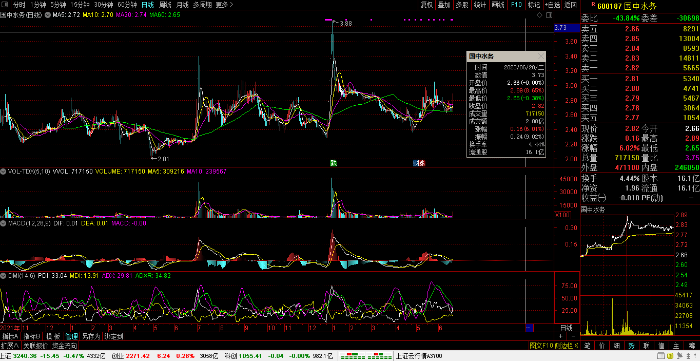This screenshot has height=361, width=700.
Task: Expand the VOL-TDX indicator dropdown arrow
Action: [x=4, y=172]
